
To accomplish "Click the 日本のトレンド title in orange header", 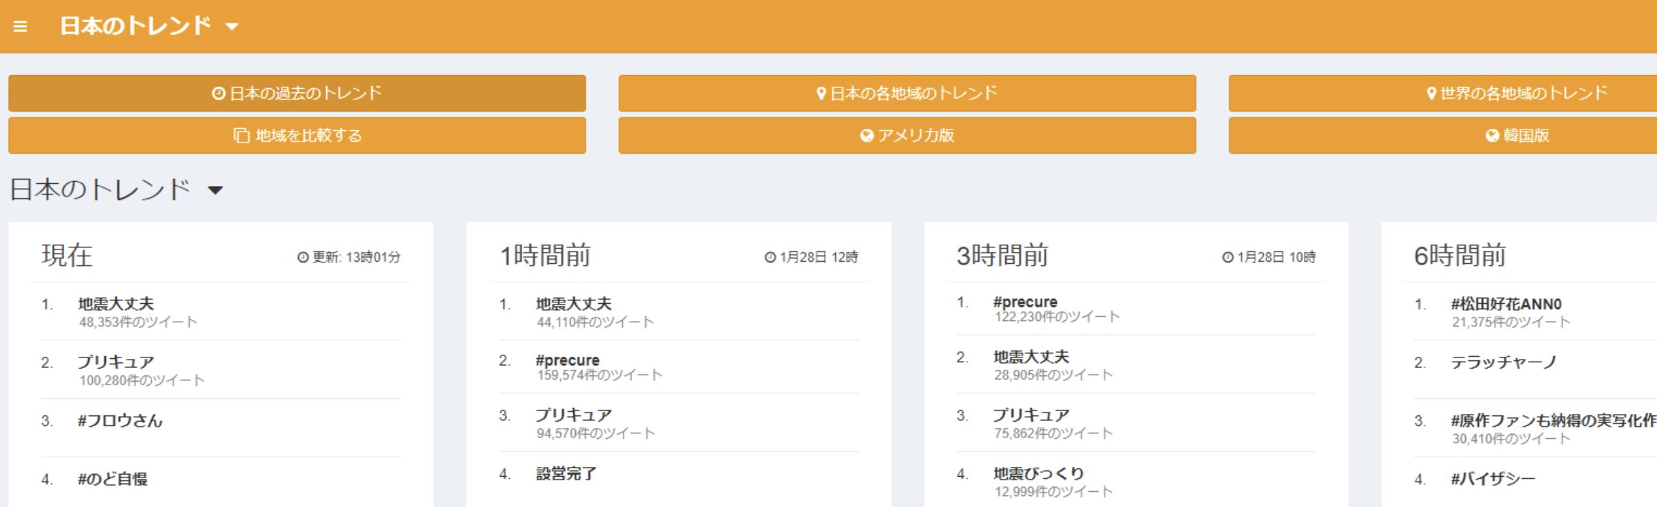I will (135, 25).
